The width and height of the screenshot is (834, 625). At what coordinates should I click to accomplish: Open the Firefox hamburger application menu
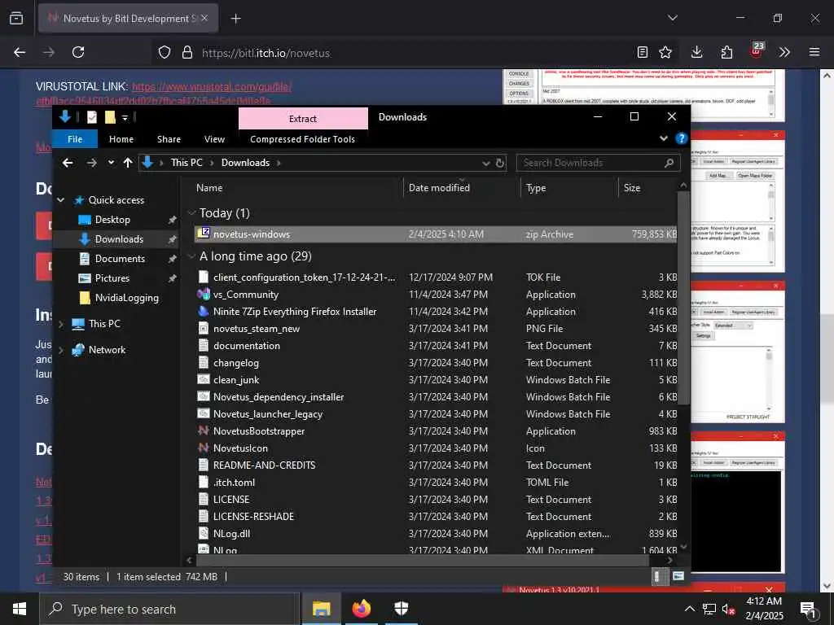coord(814,52)
